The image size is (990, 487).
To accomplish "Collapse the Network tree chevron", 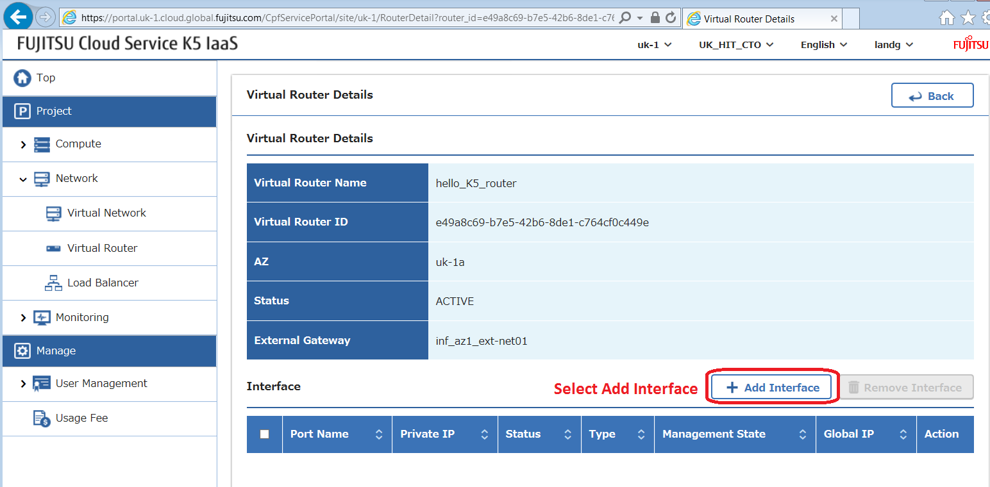I will click(x=23, y=179).
